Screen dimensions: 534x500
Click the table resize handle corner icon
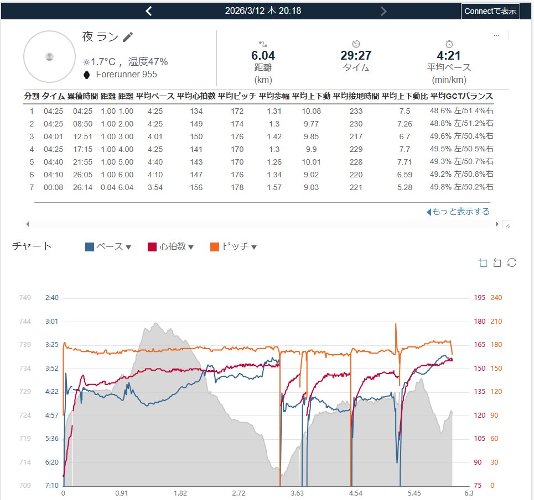pos(507,224)
